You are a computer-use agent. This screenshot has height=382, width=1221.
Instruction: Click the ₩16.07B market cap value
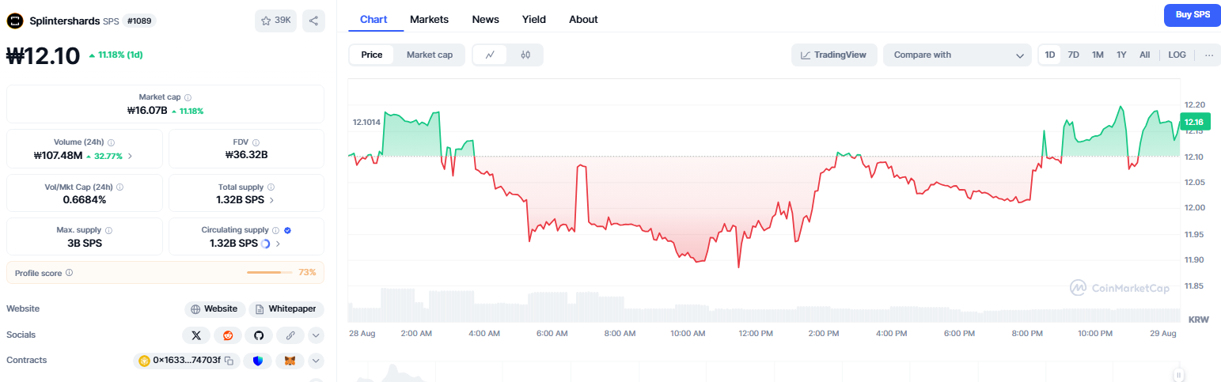147,111
